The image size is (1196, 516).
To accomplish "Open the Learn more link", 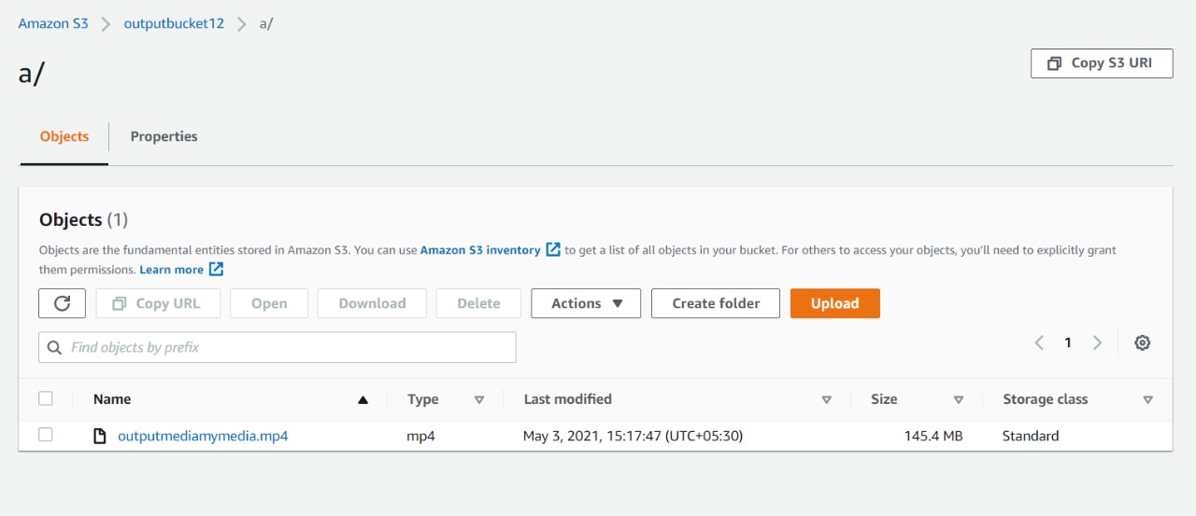I will coord(171,270).
